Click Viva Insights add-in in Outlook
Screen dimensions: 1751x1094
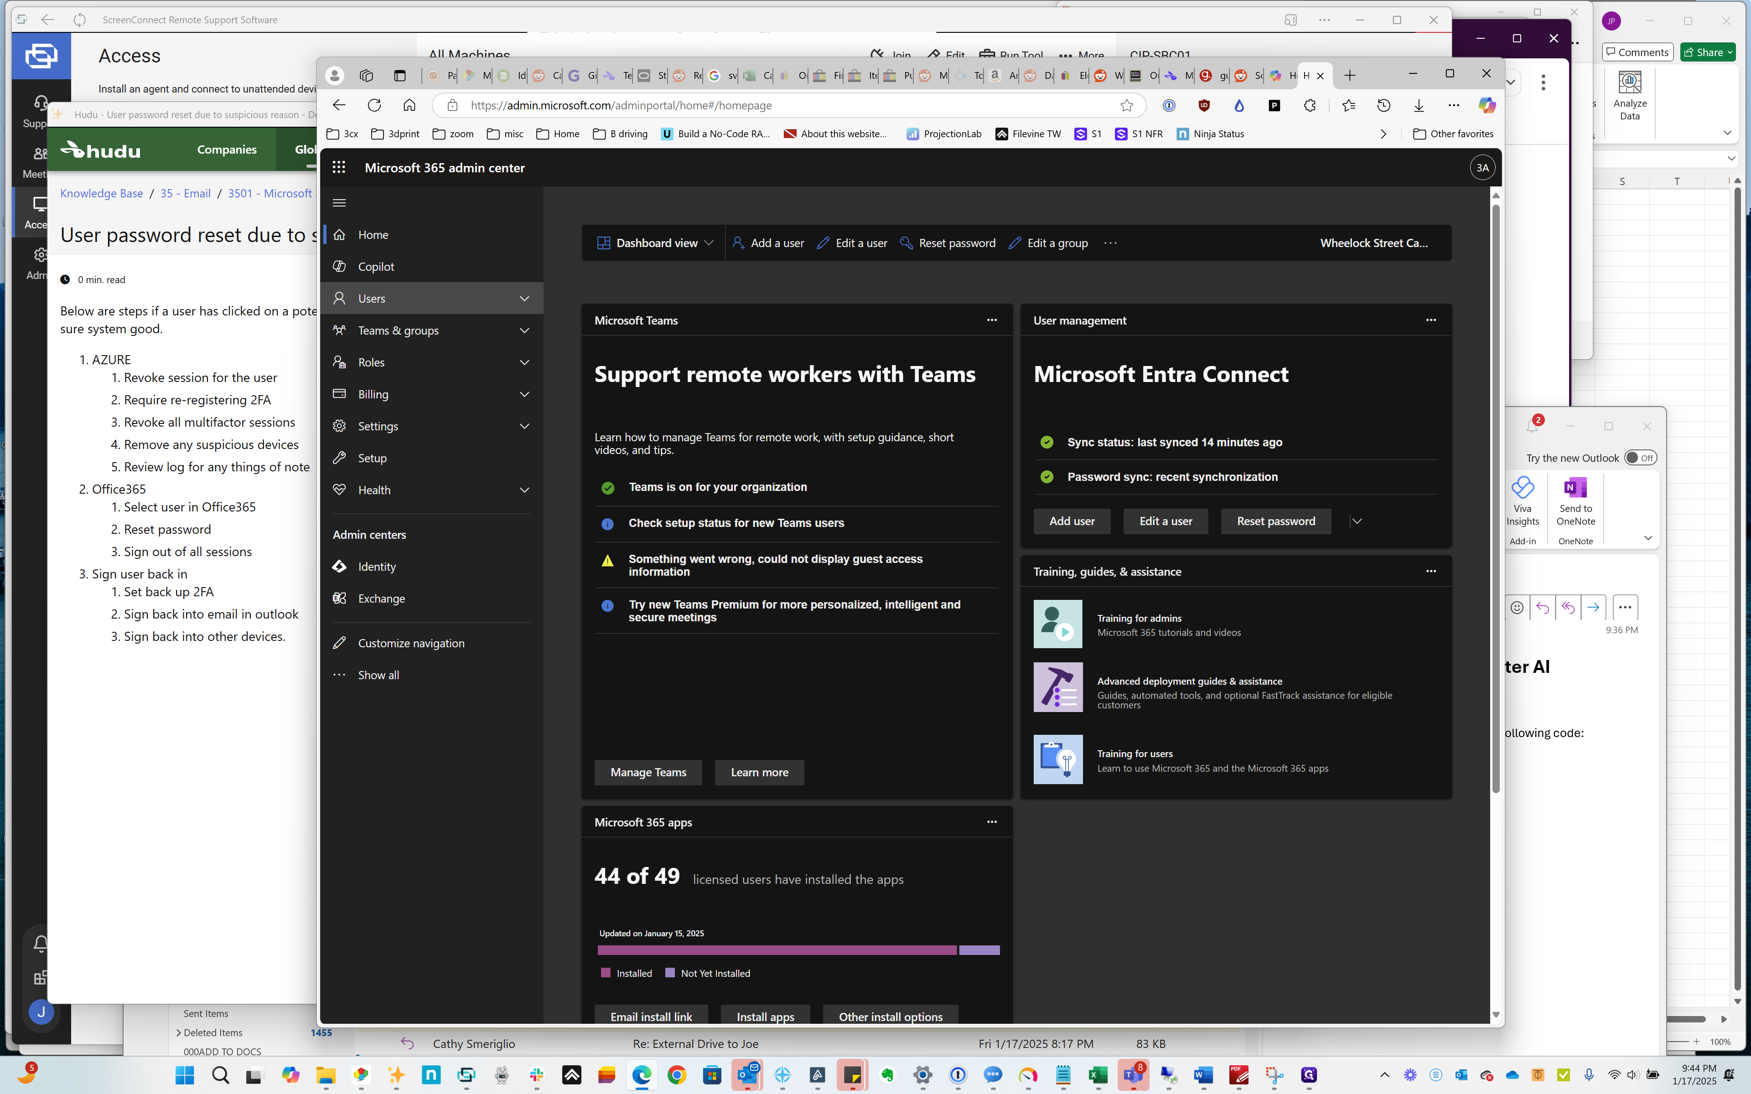(1523, 501)
